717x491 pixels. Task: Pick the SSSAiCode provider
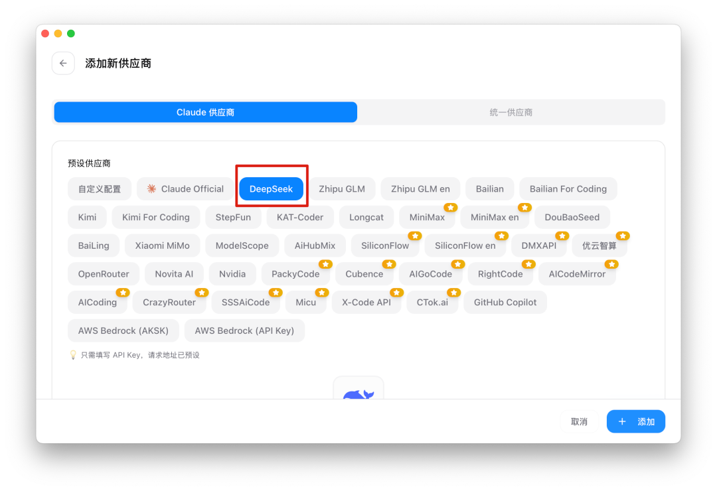(246, 302)
